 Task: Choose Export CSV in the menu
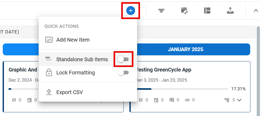coord(69,92)
